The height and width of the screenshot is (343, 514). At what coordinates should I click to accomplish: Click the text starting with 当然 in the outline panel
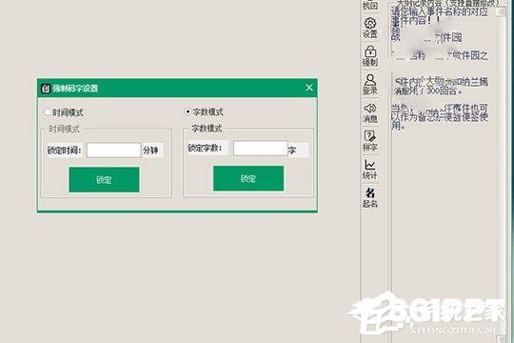(x=440, y=116)
